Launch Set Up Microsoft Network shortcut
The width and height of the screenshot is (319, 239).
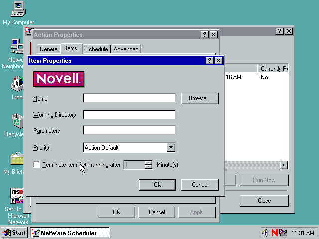[x=17, y=196]
